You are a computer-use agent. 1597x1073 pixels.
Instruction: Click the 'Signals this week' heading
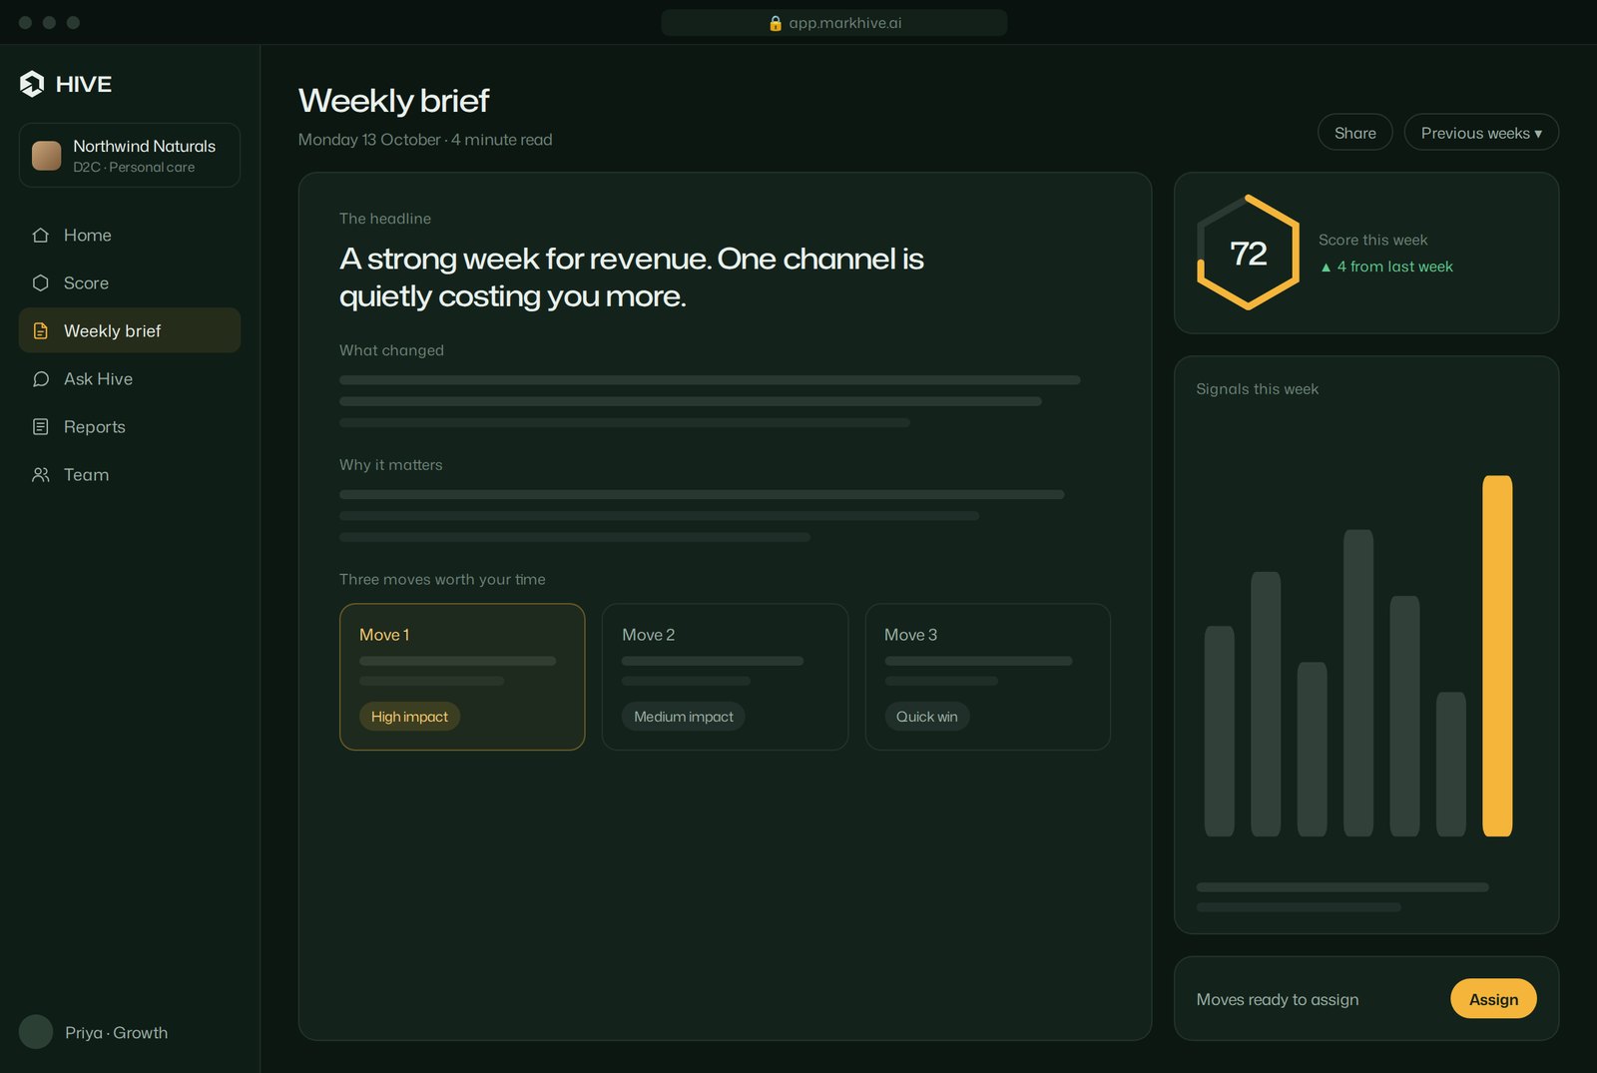coord(1258,389)
